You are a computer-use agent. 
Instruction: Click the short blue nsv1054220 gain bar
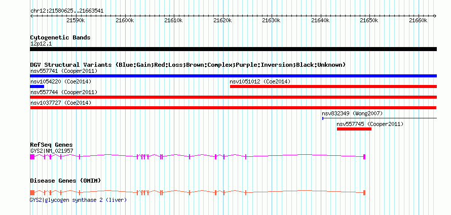pos(37,87)
